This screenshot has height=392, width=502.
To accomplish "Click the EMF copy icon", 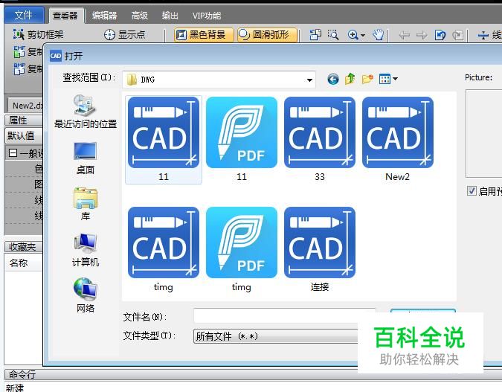I will [x=19, y=51].
